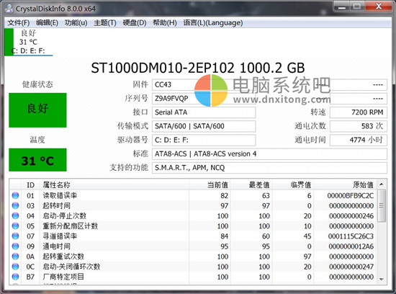Select the 启动-关闭循环次数 attribute name
396x294 pixels.
click(71, 267)
